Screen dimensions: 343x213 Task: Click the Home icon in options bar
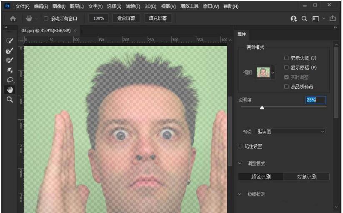(x=13, y=18)
